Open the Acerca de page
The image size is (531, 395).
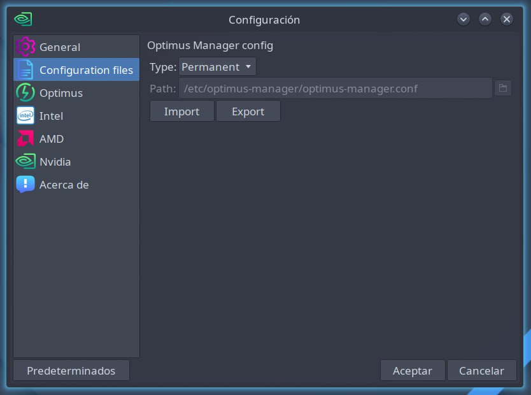(x=76, y=184)
